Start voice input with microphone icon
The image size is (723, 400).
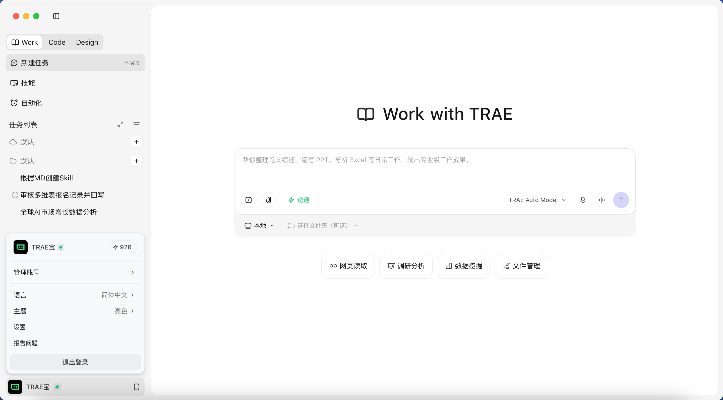pyautogui.click(x=583, y=200)
